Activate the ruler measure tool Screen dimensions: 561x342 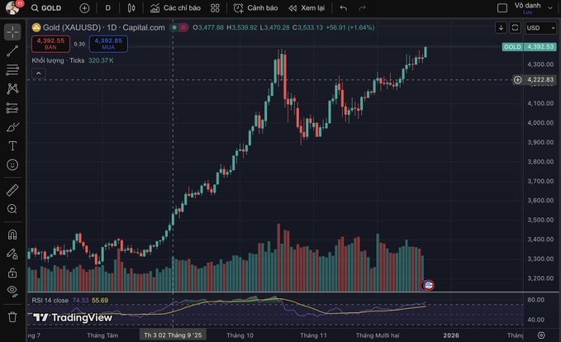coord(12,190)
